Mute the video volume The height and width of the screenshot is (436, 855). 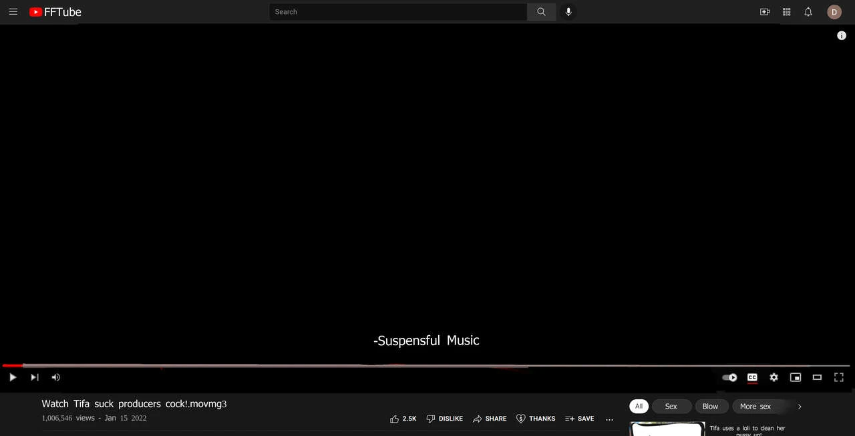[x=55, y=377]
